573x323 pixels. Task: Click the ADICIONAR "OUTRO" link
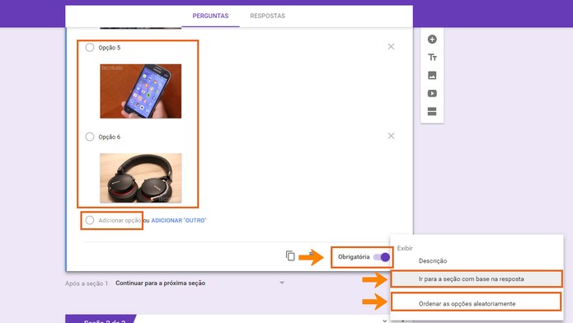pyautogui.click(x=179, y=220)
